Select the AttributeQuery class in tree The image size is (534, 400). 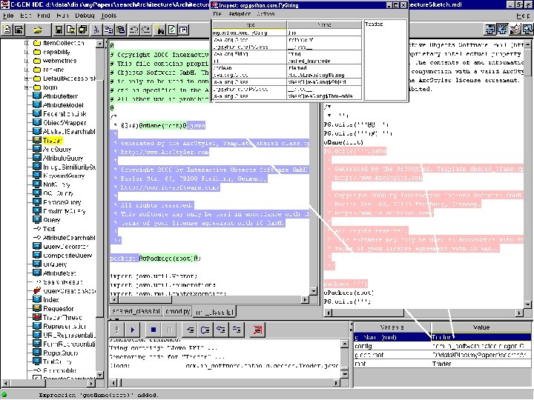[x=63, y=158]
